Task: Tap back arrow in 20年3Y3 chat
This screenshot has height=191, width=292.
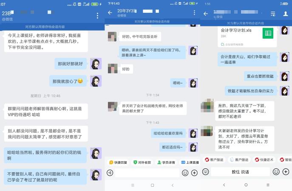Action: click(x=110, y=12)
